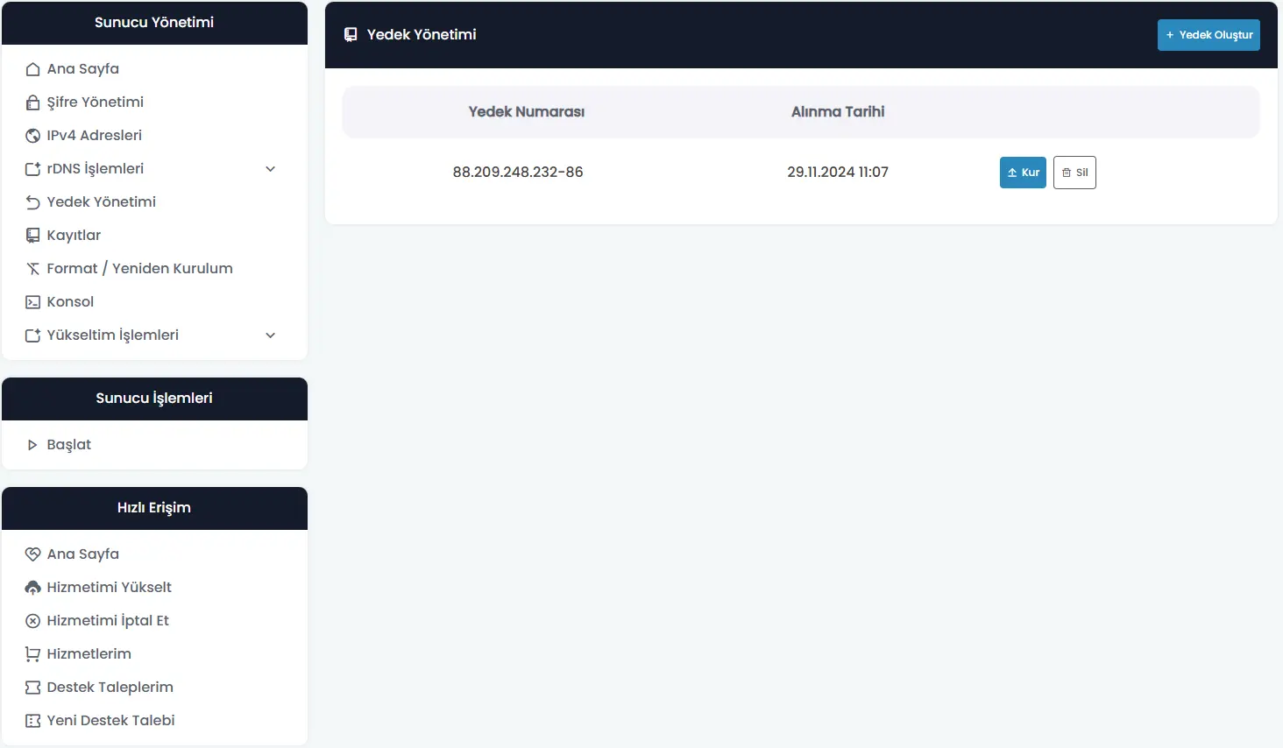Click the date 29.11.2024 11:07
The image size is (1283, 748).
(x=838, y=173)
